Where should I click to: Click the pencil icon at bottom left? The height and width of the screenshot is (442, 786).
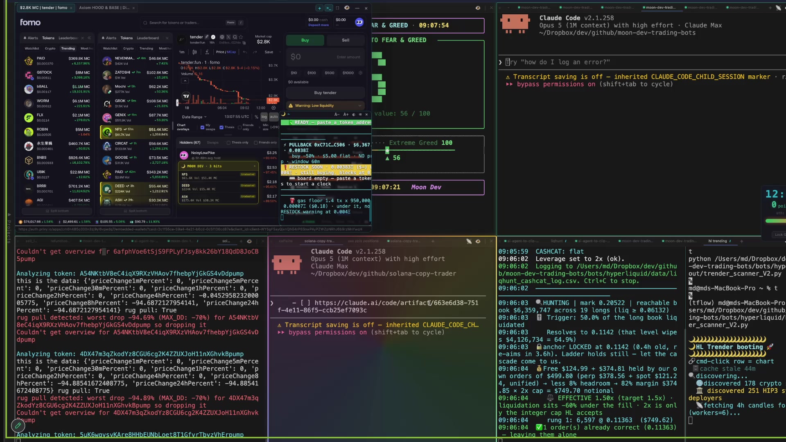pos(18,426)
